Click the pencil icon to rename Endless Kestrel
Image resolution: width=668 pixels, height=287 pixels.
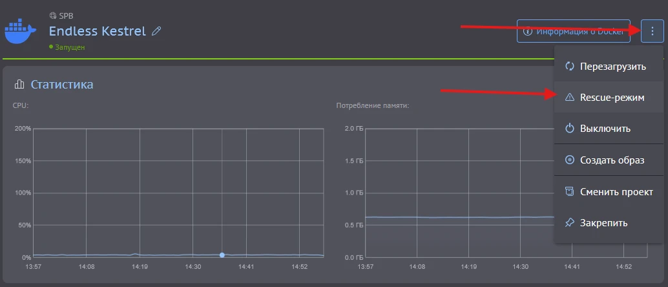pyautogui.click(x=156, y=31)
